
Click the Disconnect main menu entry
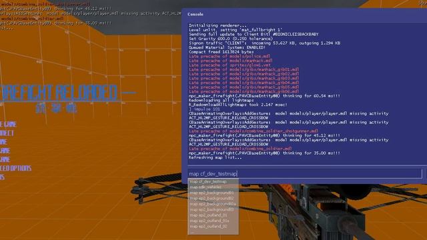7,133
